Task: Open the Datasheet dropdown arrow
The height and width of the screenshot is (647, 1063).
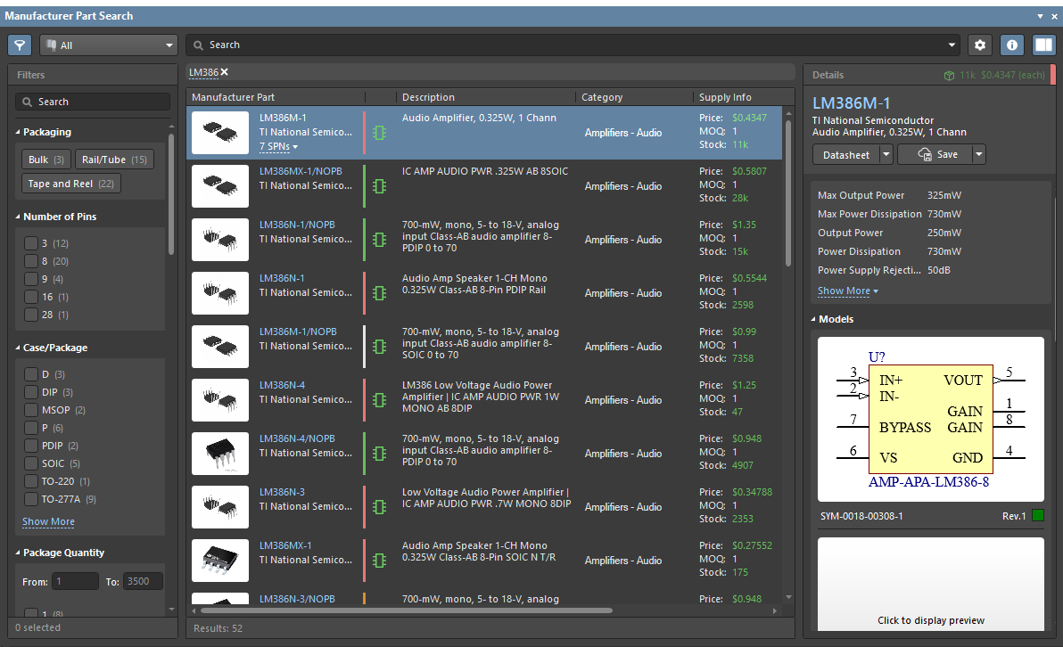Action: click(x=886, y=154)
